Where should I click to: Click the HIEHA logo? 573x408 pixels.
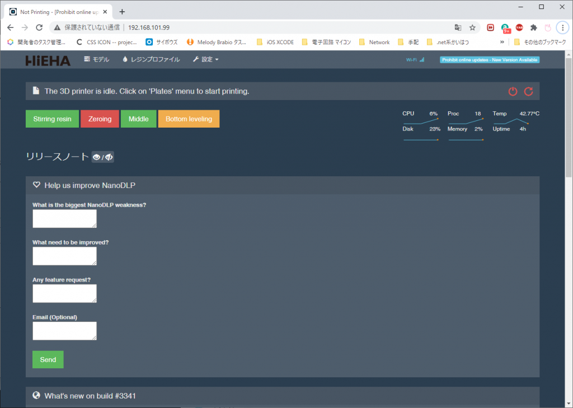click(48, 60)
